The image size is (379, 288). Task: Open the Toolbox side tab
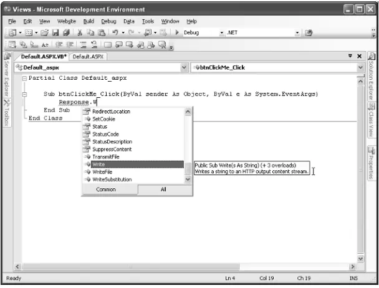7,113
